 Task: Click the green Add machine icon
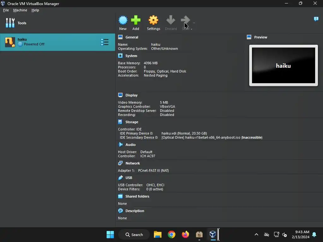(x=136, y=20)
